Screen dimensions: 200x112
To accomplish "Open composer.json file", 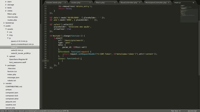I will (12, 93).
